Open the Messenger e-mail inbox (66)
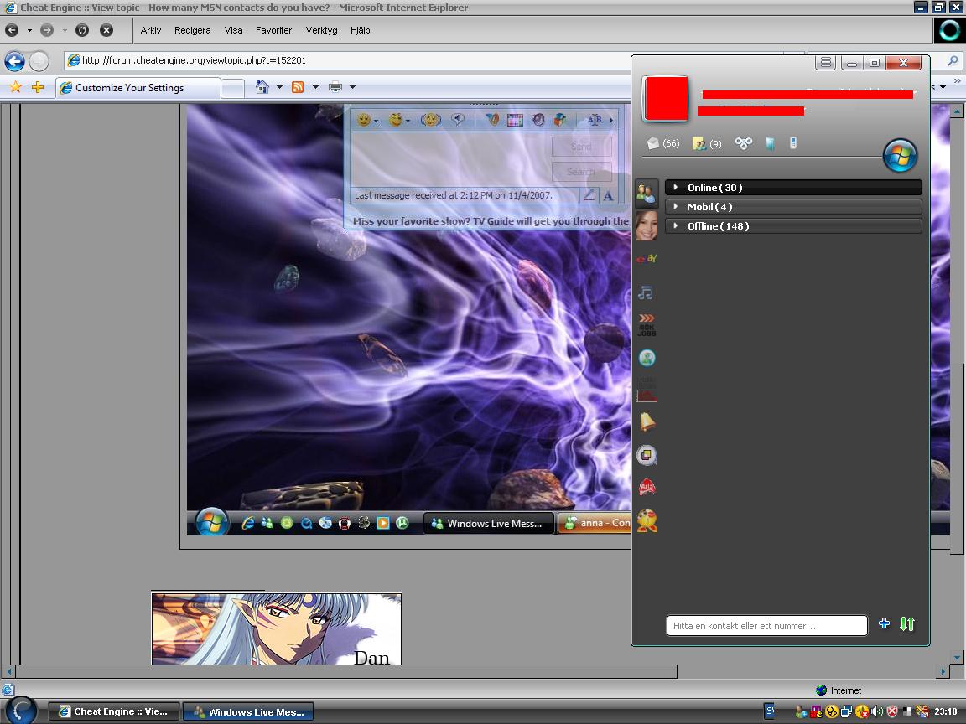Screen dimensions: 966x724 tap(663, 143)
